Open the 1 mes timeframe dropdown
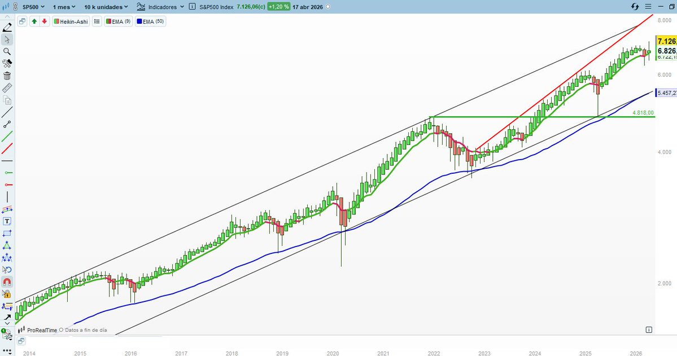Screen dimensions: 677x356 click(x=64, y=7)
